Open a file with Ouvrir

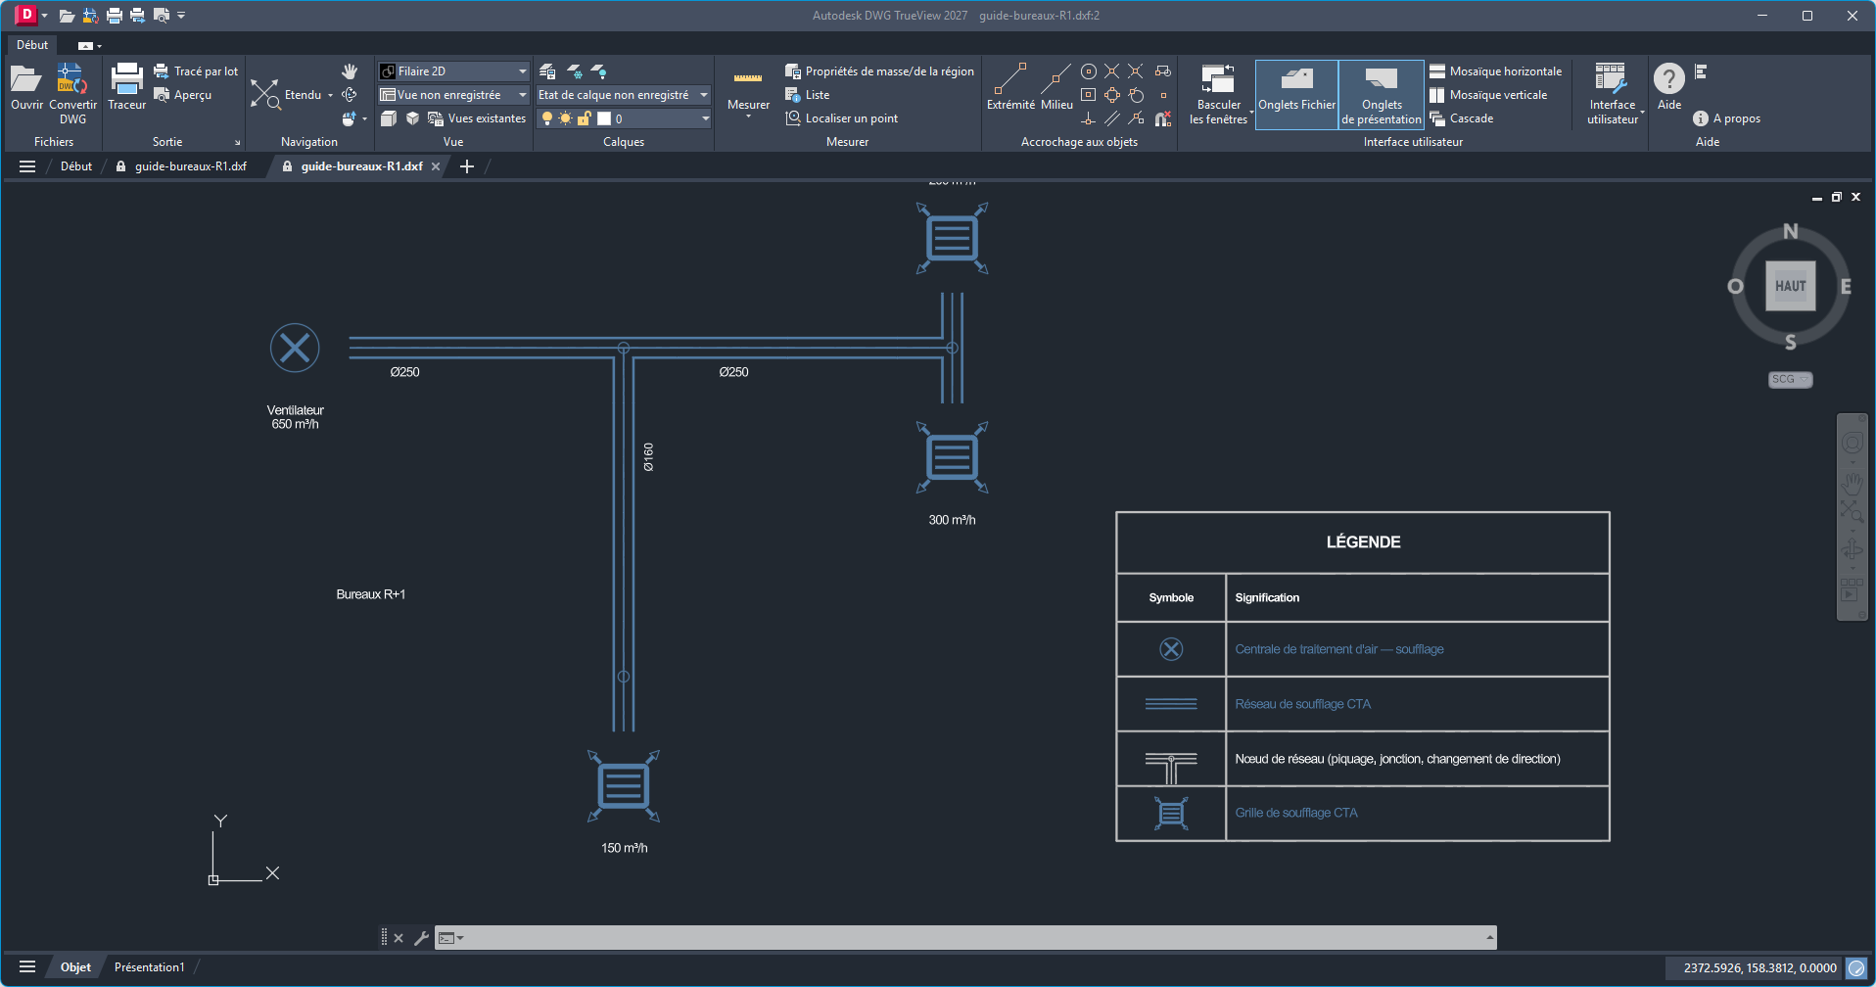pyautogui.click(x=26, y=88)
